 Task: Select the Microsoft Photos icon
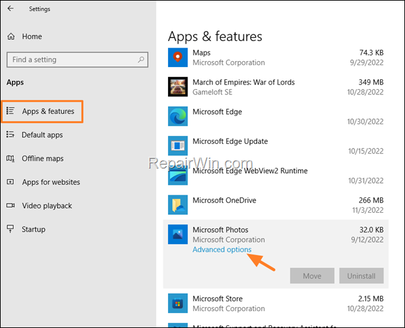[x=178, y=234]
